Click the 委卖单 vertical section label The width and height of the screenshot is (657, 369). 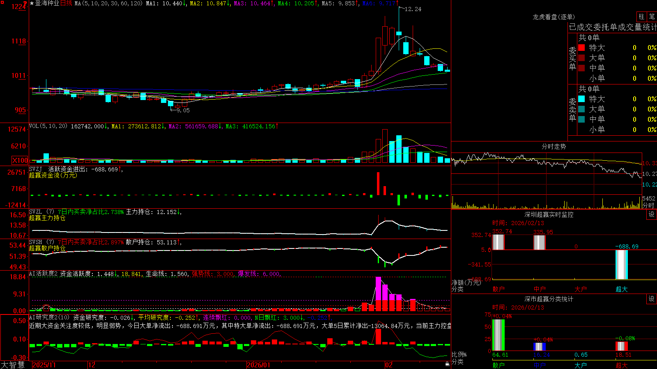(x=572, y=110)
